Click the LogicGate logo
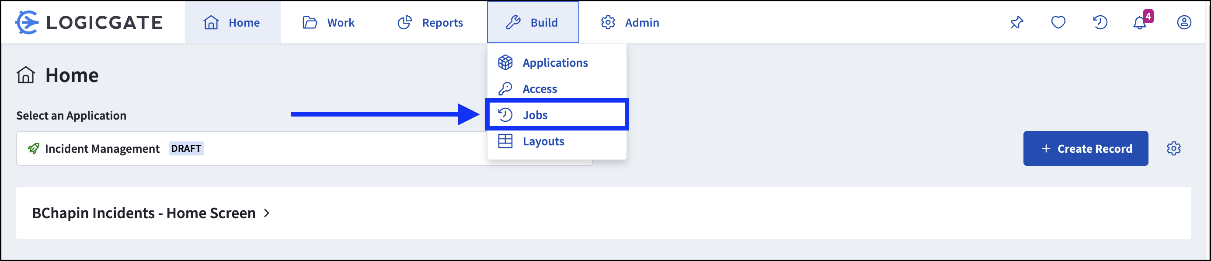The width and height of the screenshot is (1211, 261). pos(89,23)
